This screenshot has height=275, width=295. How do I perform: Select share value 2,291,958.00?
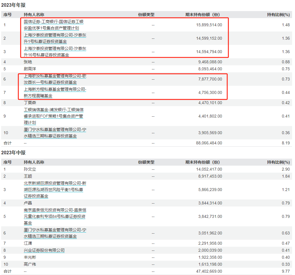point(210,243)
